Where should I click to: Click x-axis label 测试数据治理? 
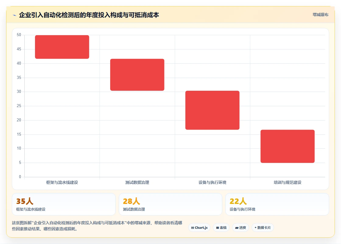coord(137,182)
